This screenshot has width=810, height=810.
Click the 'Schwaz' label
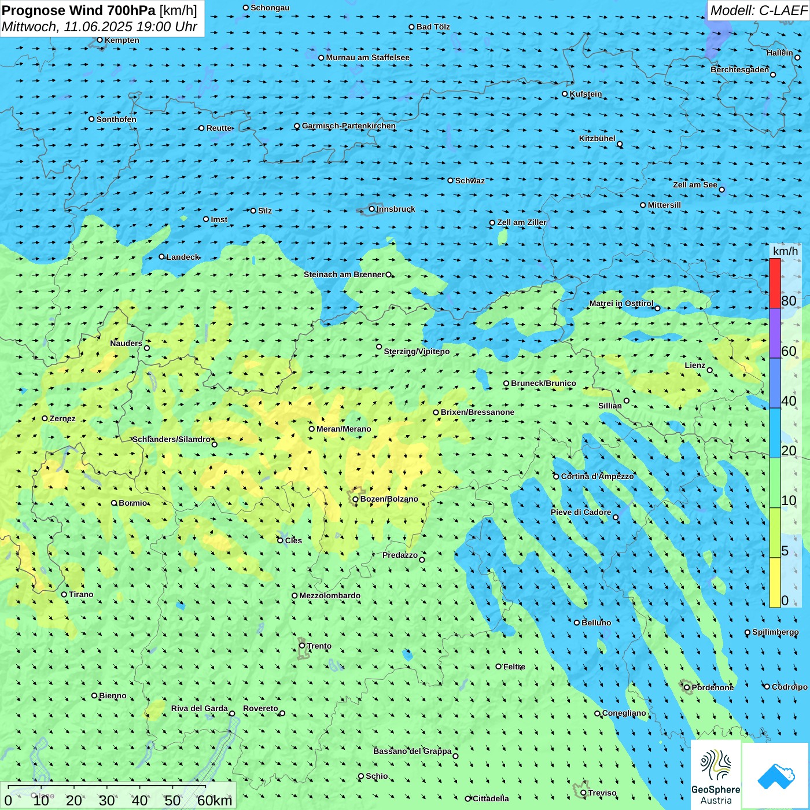point(470,181)
